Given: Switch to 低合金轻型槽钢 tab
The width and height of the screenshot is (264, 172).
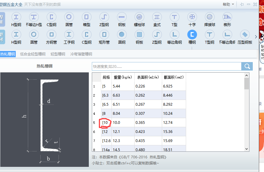Looking at the screenshot, I should click(x=33, y=54).
